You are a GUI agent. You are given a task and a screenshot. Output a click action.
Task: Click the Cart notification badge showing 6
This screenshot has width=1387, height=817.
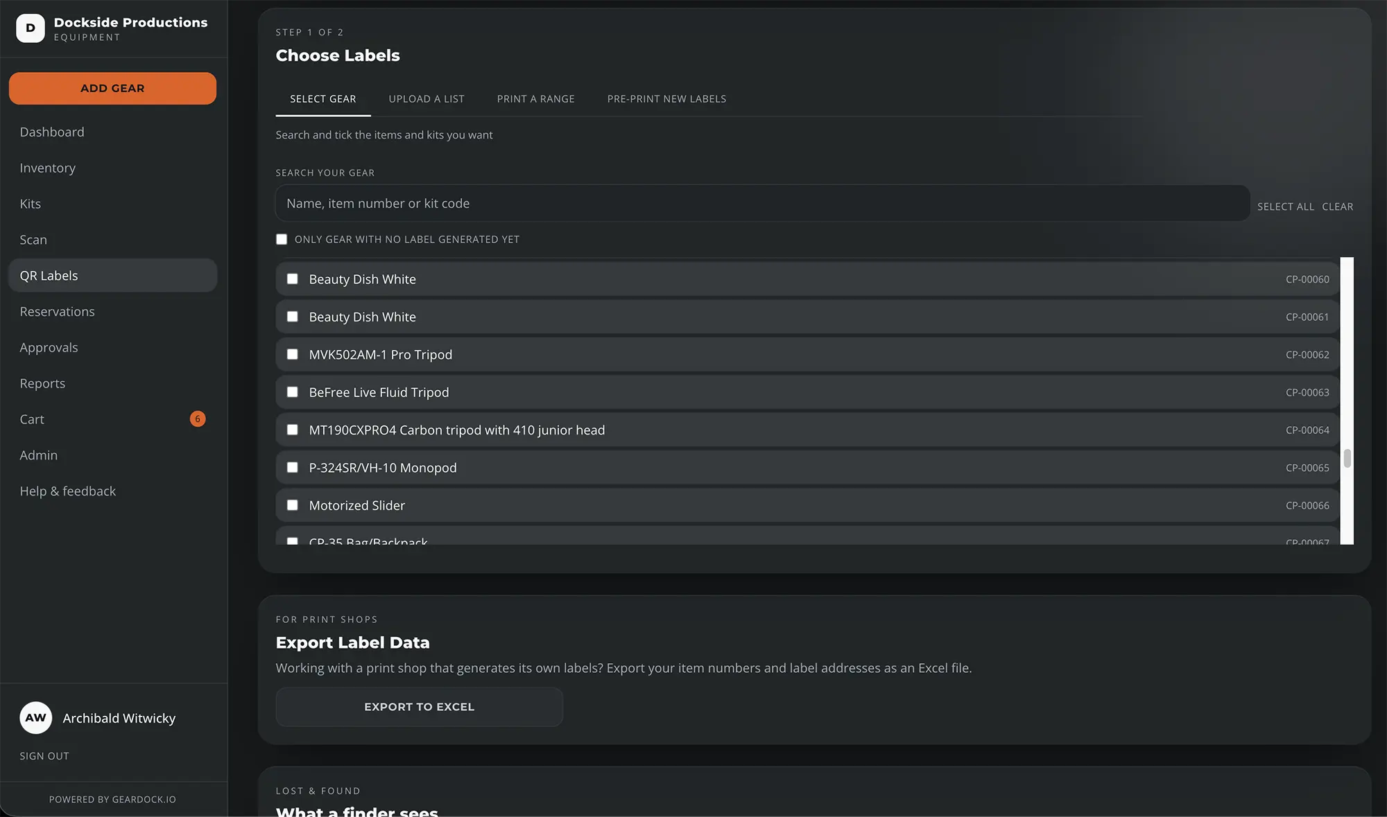click(198, 419)
